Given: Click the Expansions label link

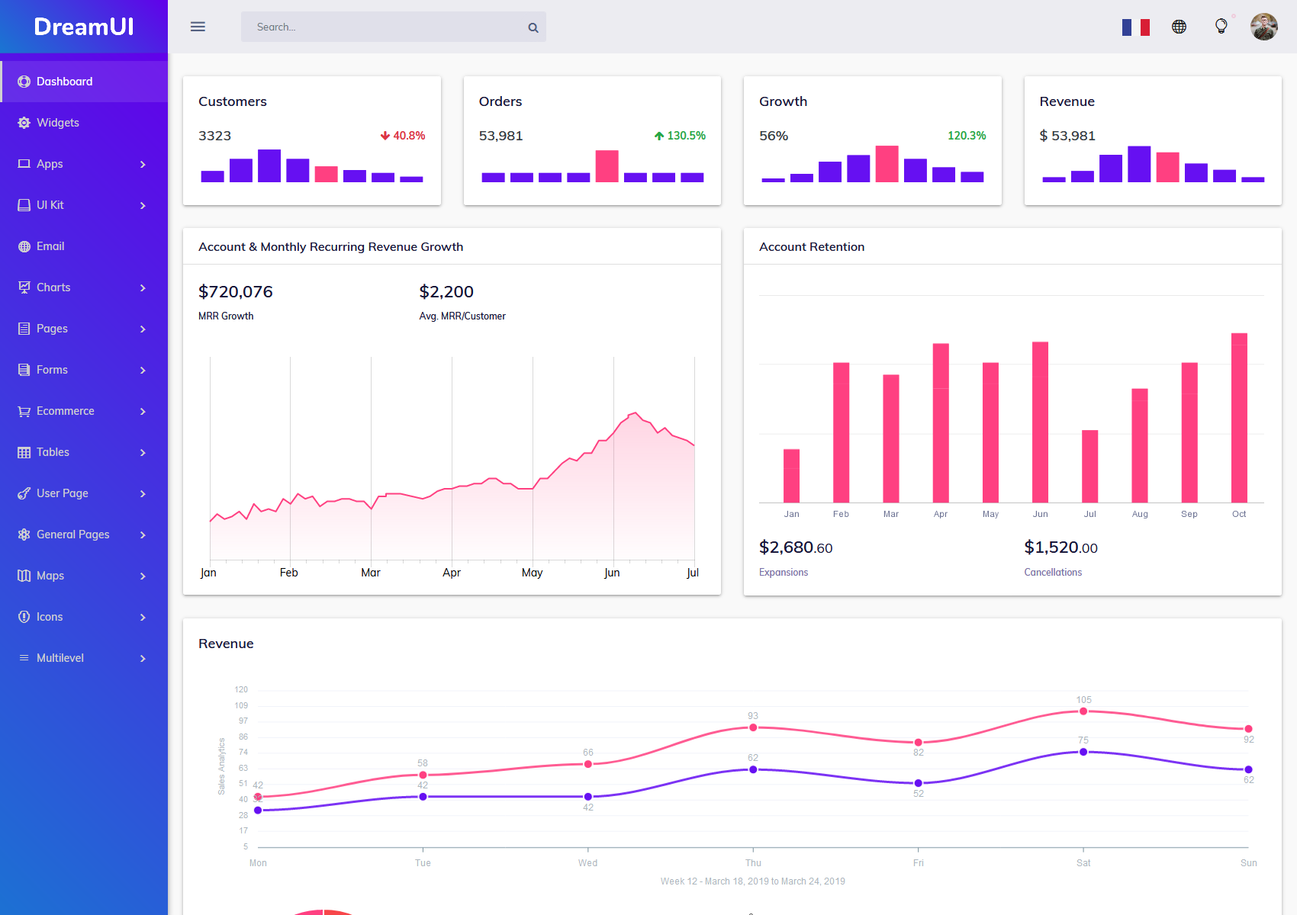Looking at the screenshot, I should pyautogui.click(x=783, y=572).
